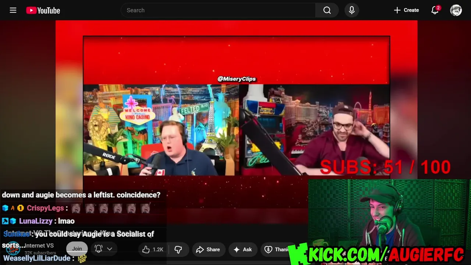The width and height of the screenshot is (471, 265).
Task: Open the Create button
Action: point(406,10)
